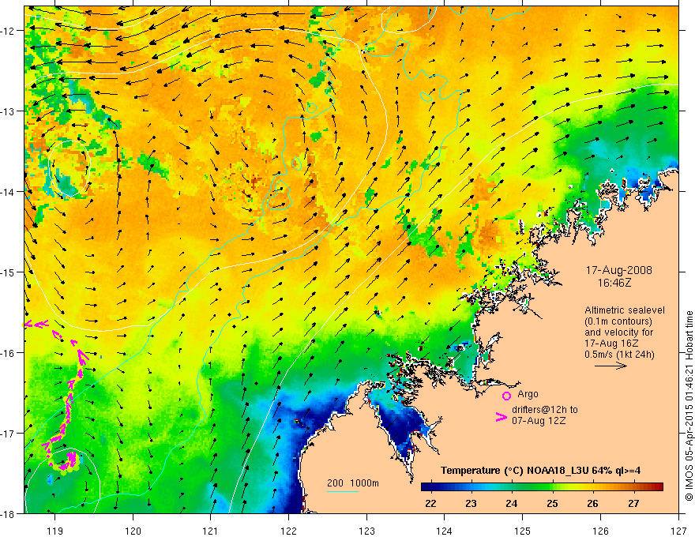Click the '17-Aug 16Z' legend text
695x537 pixels.
point(611,344)
